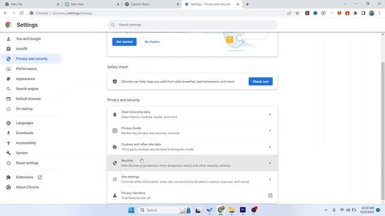This screenshot has height=216, width=385.
Task: Open Search engine settings section
Action: pyautogui.click(x=27, y=89)
